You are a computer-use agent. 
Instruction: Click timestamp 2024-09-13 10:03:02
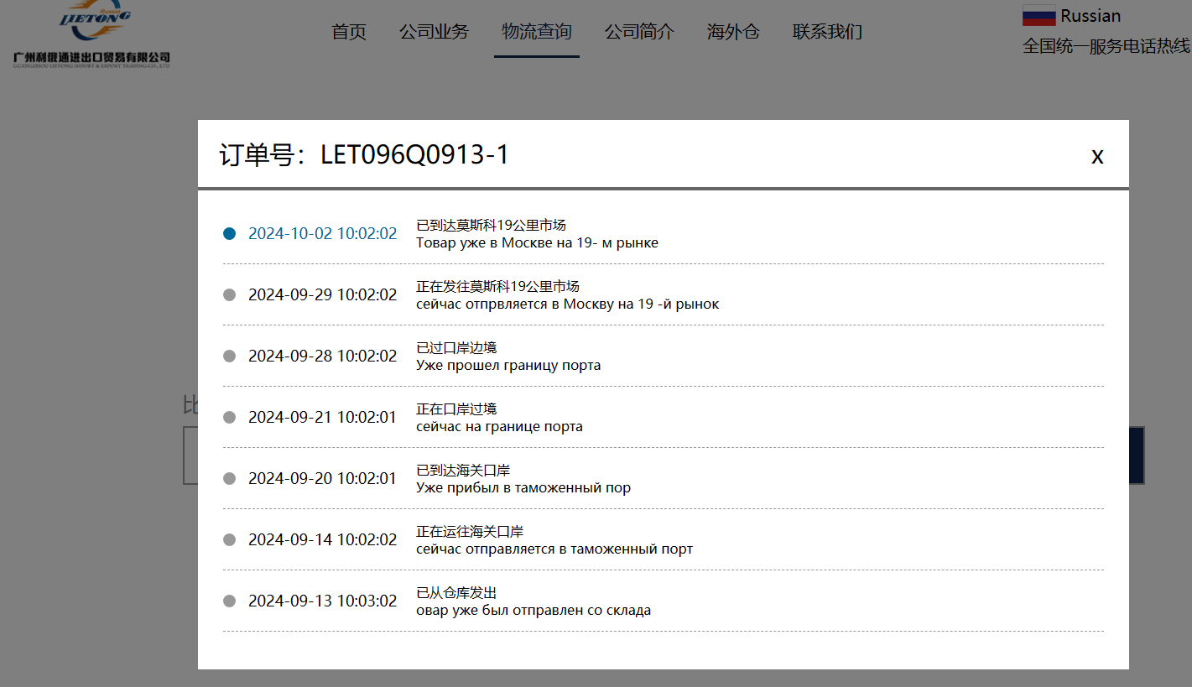point(322,601)
